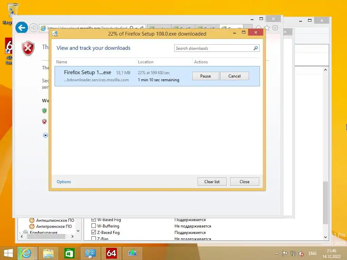Open File Explorer from the taskbar
The image size is (347, 260).
click(48, 253)
